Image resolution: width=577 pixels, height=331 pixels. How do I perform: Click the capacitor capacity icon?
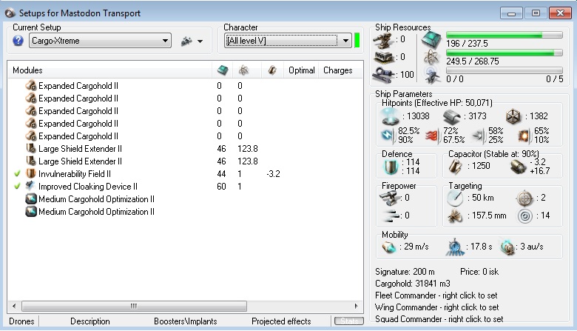tap(456, 167)
